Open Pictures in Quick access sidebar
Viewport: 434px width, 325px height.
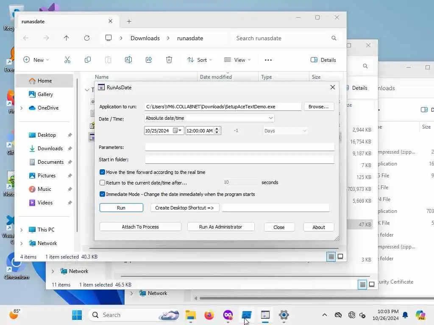[46, 176]
